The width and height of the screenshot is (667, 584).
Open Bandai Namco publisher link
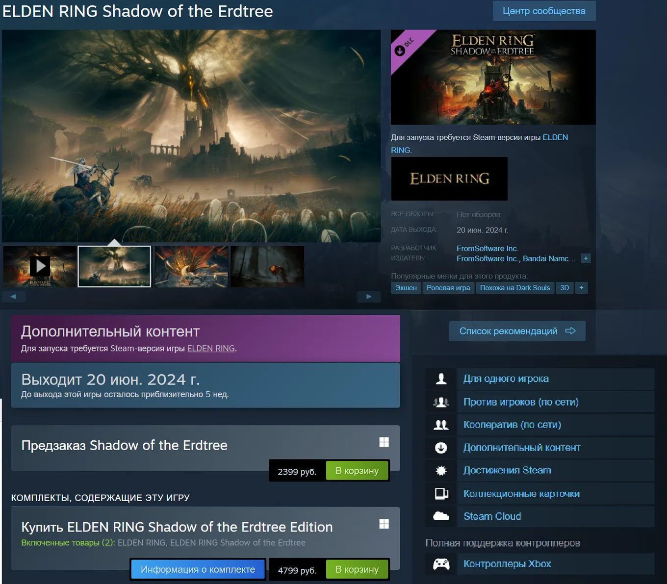pos(549,258)
